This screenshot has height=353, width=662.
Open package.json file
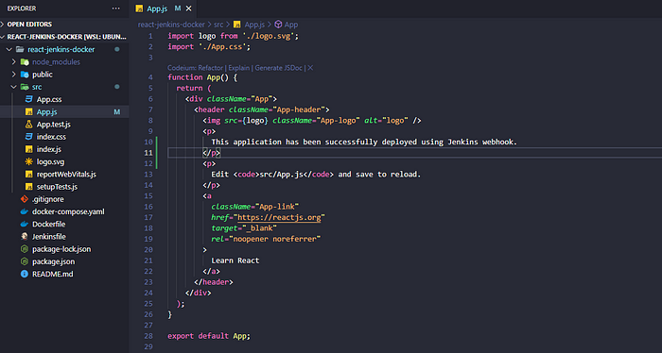[53, 261]
